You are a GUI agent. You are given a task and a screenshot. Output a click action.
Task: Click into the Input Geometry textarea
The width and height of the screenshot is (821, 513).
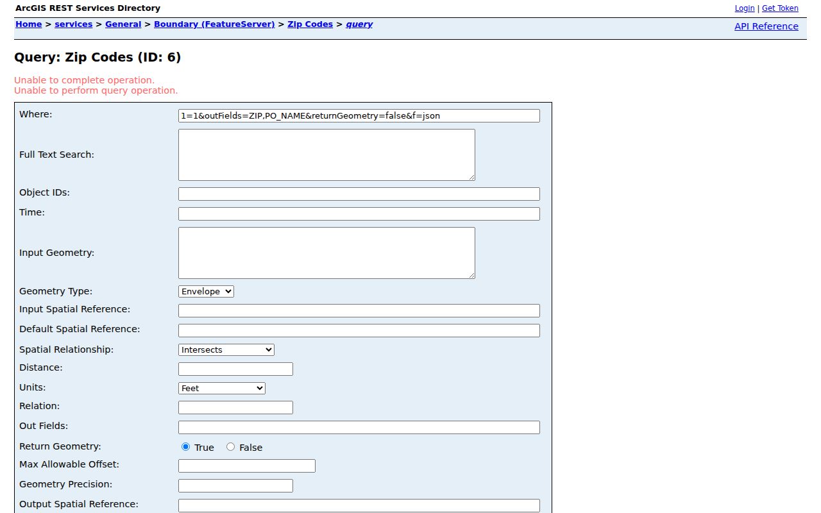click(326, 253)
